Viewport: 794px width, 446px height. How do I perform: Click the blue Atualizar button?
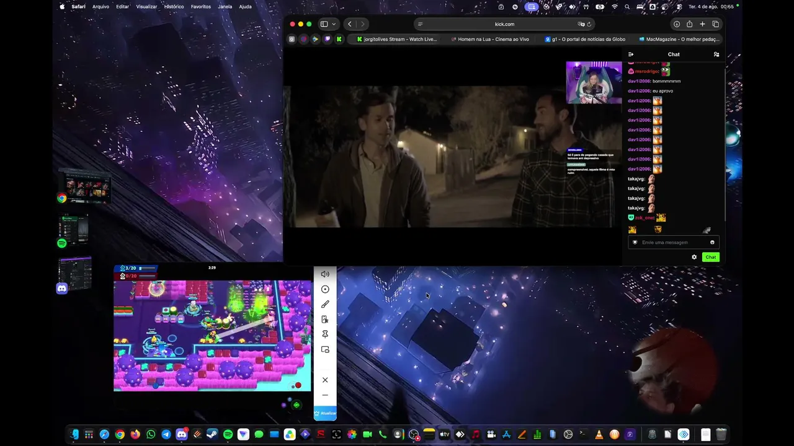(325, 413)
